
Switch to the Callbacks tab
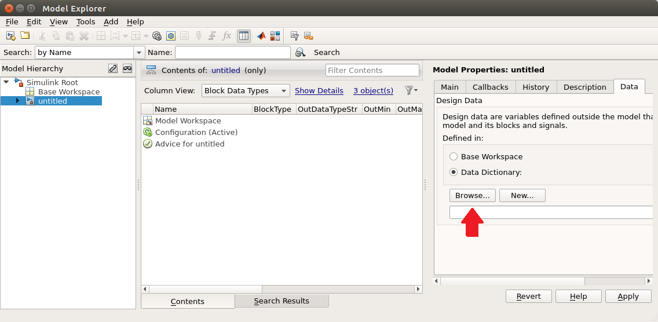click(490, 87)
